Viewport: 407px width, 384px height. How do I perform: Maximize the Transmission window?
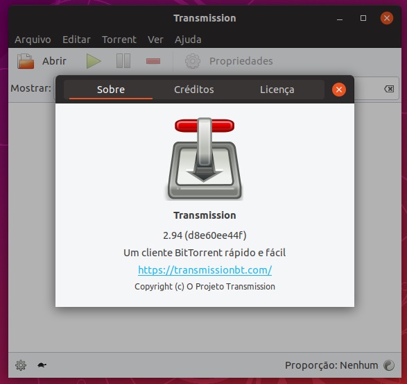[x=363, y=18]
